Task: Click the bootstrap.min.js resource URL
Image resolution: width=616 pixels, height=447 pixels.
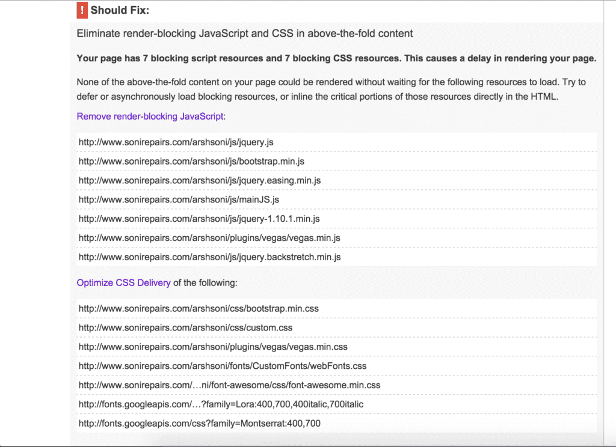Action: tap(191, 162)
